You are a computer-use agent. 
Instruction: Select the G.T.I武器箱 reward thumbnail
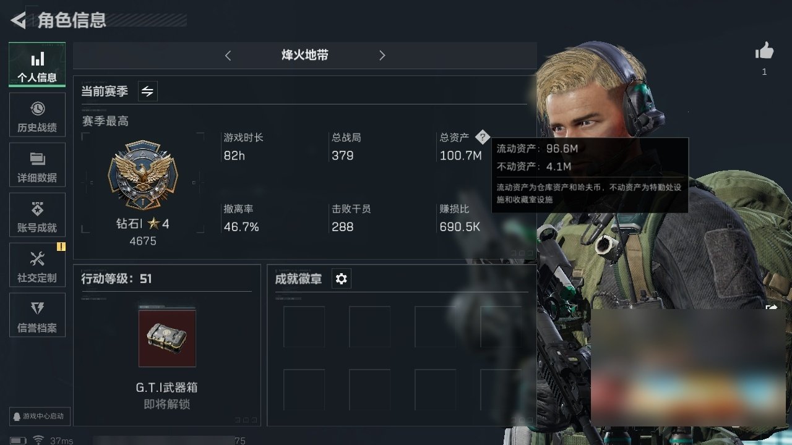(167, 338)
